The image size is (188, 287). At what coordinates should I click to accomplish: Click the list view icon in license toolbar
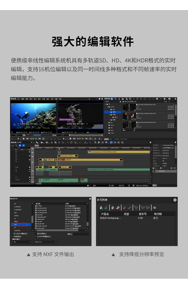(x=154, y=208)
